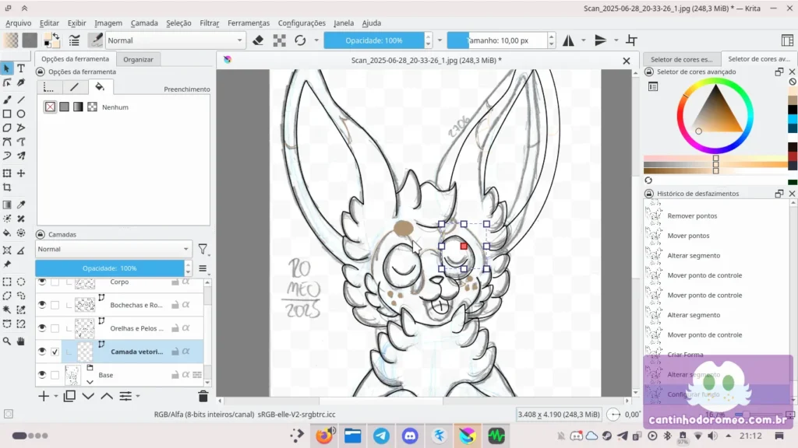Screen dimensions: 798x448
Task: Select the Calligraphy tool
Action: coord(21,82)
